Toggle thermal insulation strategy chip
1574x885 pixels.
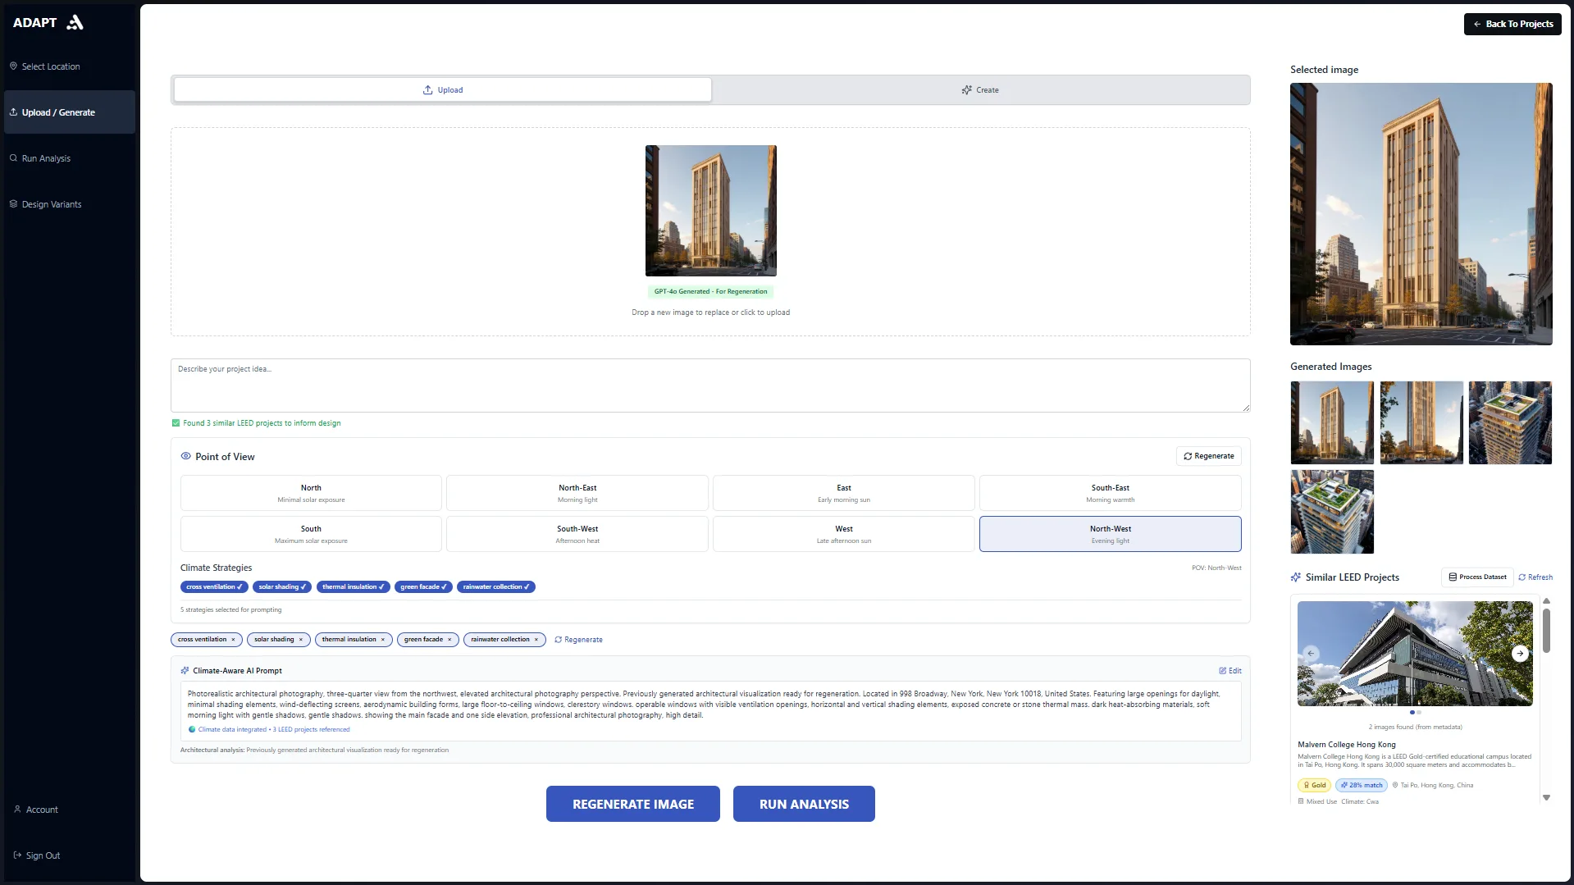click(353, 586)
